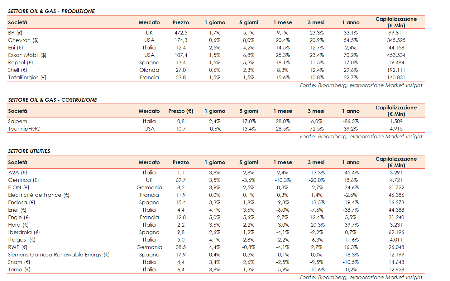This screenshot has width=450, height=281.
Task: Click the SETTORE OIL & GAS - COSTRUZIONE title
Action: tap(52, 100)
